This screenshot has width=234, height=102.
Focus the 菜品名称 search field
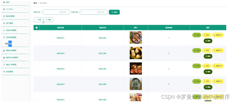pyautogui.click(x=56, y=12)
